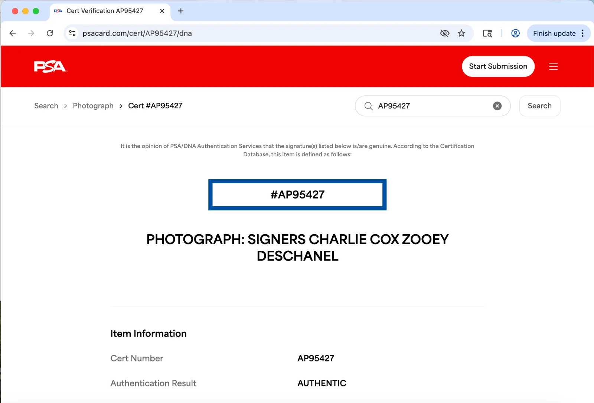
Task: Click Cert #AP95427 breadcrumb
Action: click(155, 106)
